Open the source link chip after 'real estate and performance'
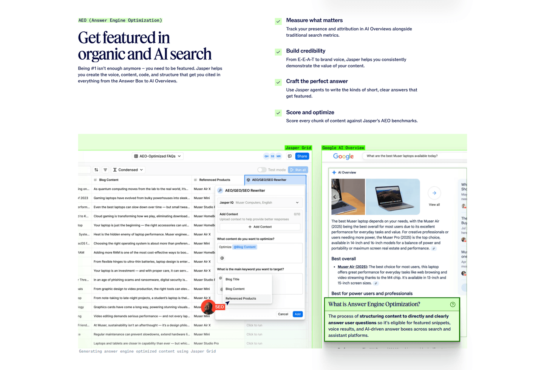Image resolution: width=544 pixels, height=370 pixels. [x=434, y=249]
